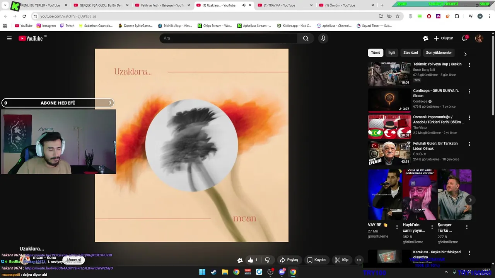The image size is (495, 278).
Task: Open options for Tekinsiz Yol veya Rap video
Action: coord(469,65)
